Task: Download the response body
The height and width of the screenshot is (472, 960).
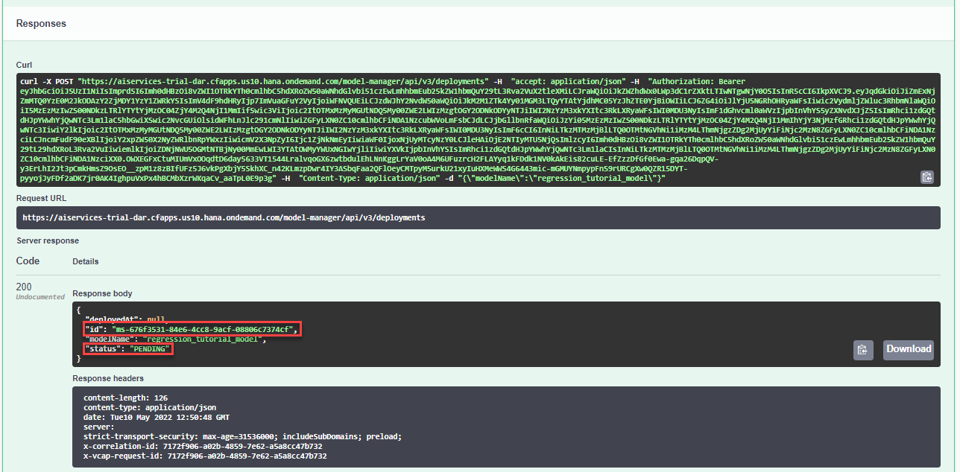Action: 909,349
